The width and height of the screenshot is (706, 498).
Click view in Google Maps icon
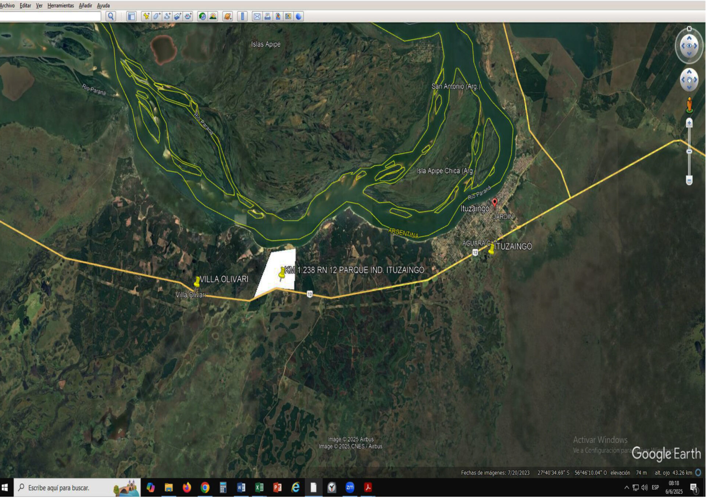288,16
